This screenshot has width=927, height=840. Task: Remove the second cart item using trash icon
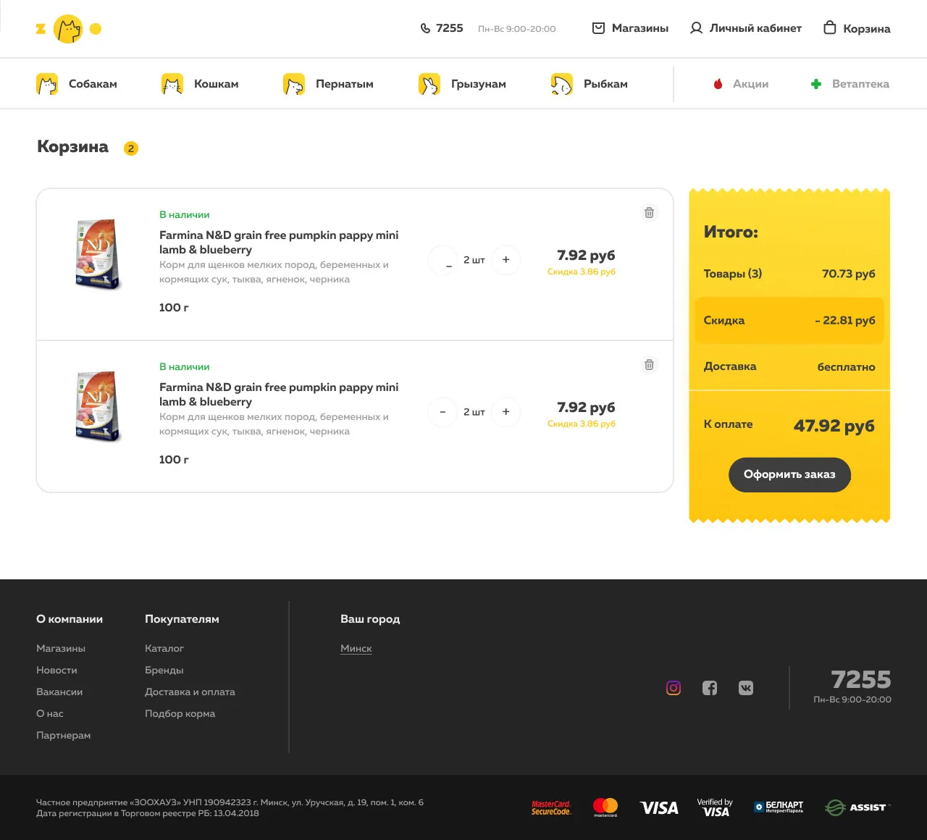coord(649,365)
